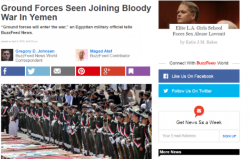Open Gregory D. Johnsen author page
Image resolution: width=250 pixels, height=159 pixels.
(35, 51)
